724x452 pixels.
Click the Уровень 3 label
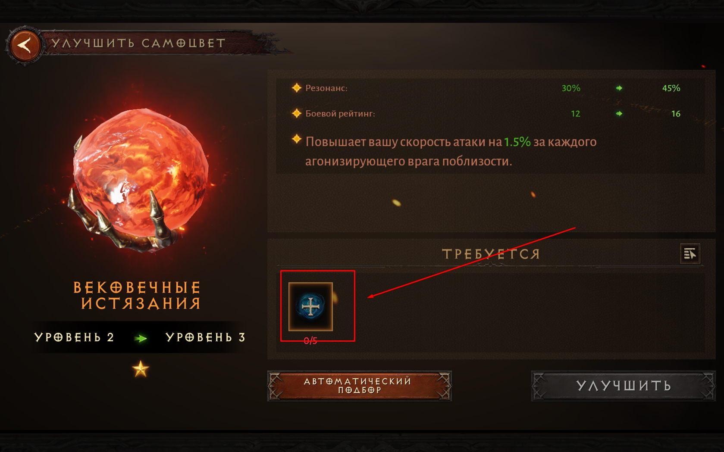pyautogui.click(x=205, y=337)
